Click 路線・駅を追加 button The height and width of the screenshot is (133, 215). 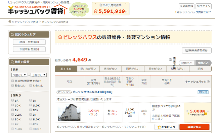coord(29,42)
